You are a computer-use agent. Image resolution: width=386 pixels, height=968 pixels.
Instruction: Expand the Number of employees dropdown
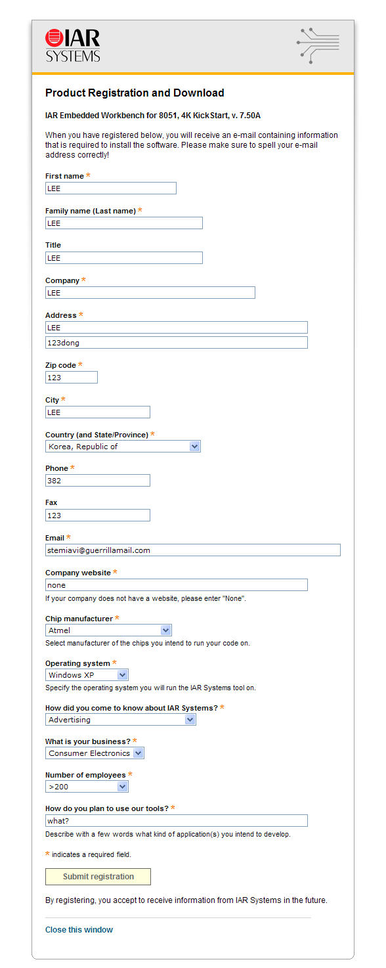tap(87, 787)
